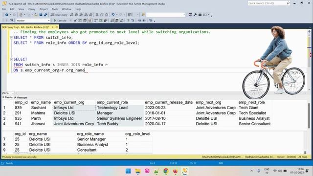Click the Undo arrow icon
The width and height of the screenshot is (313, 176).
coord(113,15)
